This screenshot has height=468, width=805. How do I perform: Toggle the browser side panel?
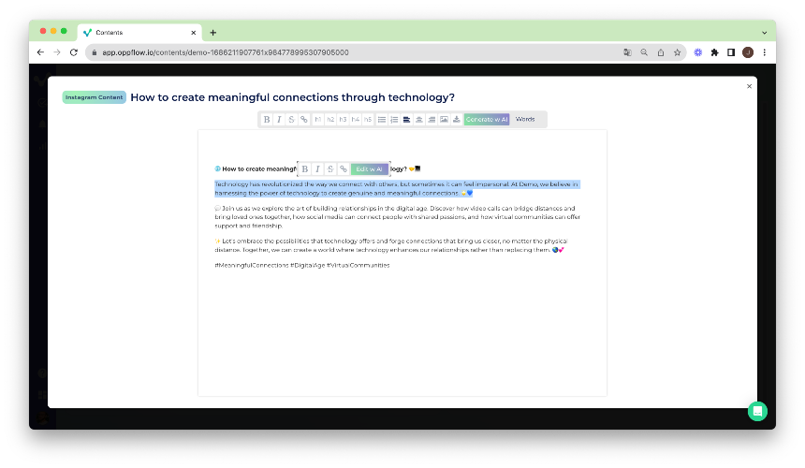click(731, 52)
